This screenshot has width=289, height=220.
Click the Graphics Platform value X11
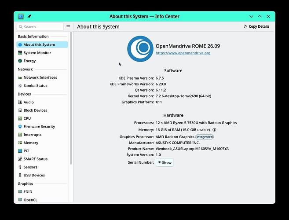click(x=159, y=102)
